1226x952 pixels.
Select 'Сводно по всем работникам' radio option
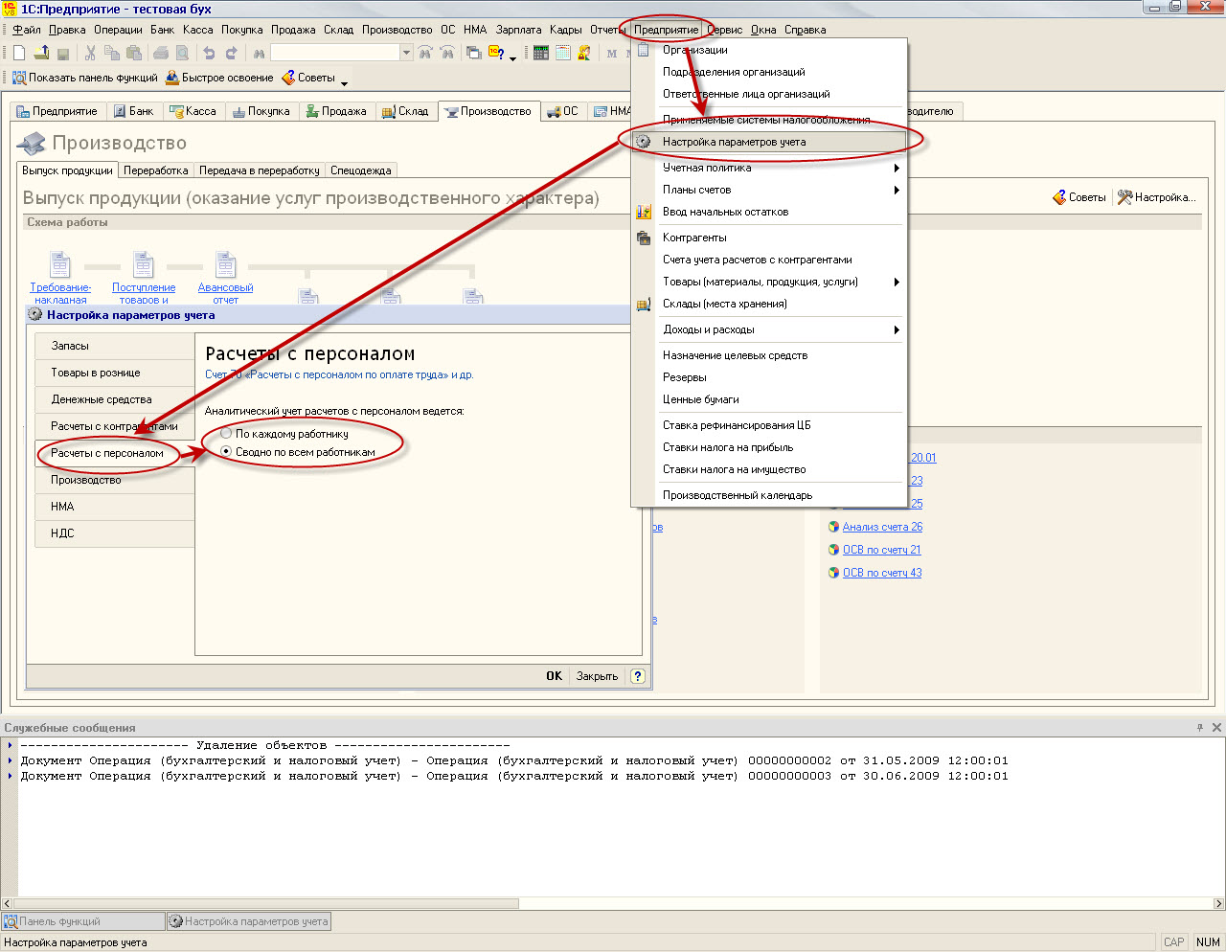226,452
